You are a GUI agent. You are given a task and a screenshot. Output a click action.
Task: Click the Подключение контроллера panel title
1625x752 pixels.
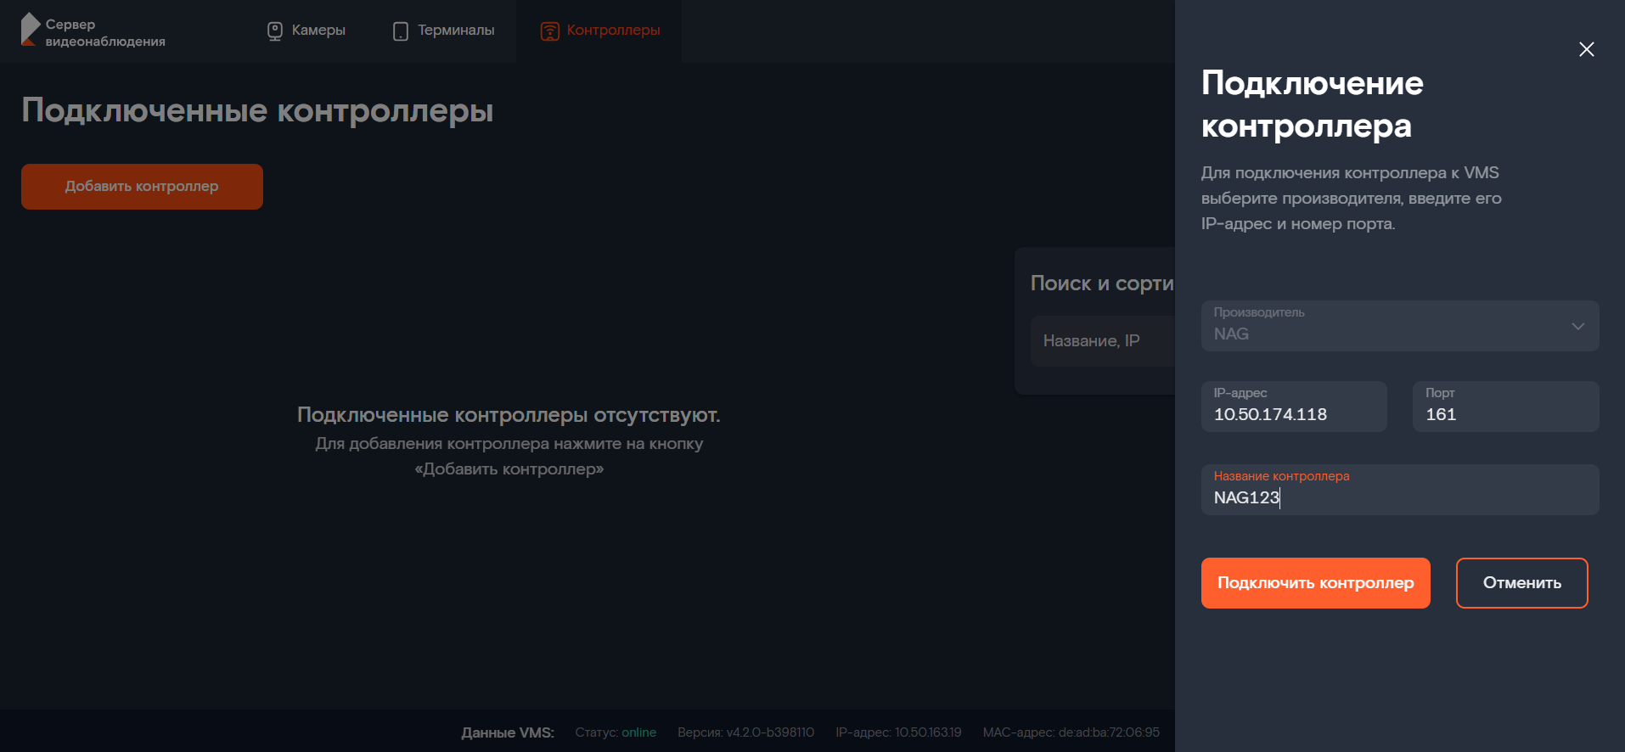point(1312,104)
